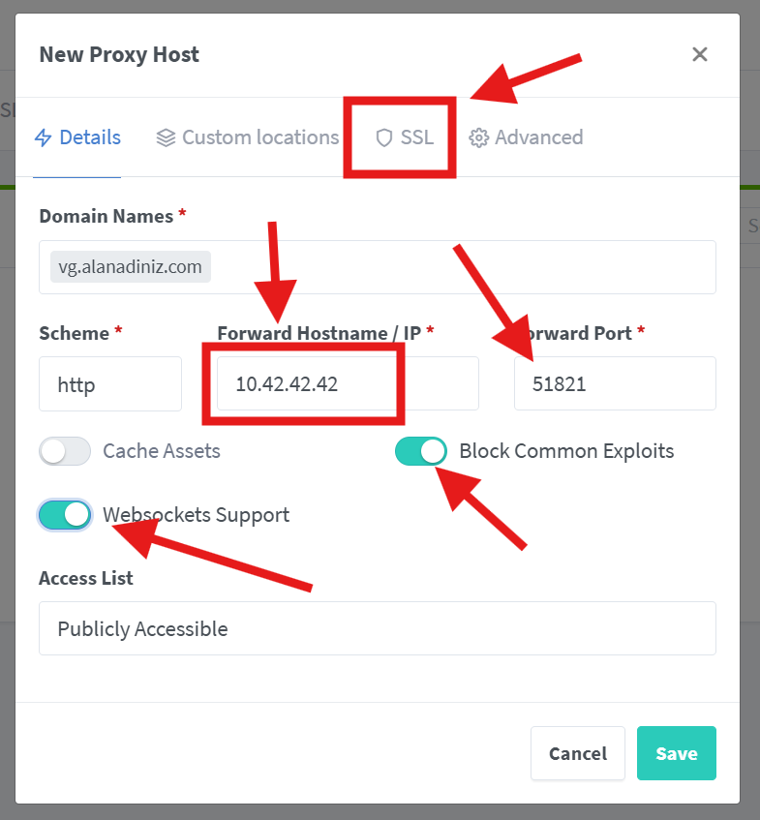
Task: Expand the Access List selector
Action: point(378,628)
